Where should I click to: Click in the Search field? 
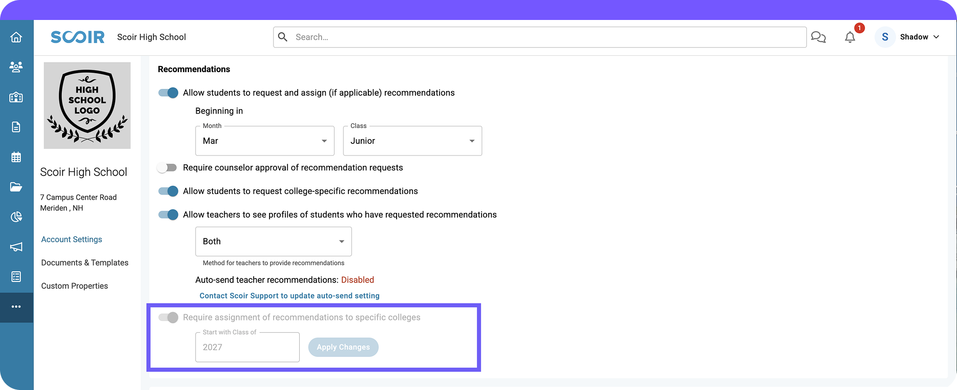click(x=540, y=37)
